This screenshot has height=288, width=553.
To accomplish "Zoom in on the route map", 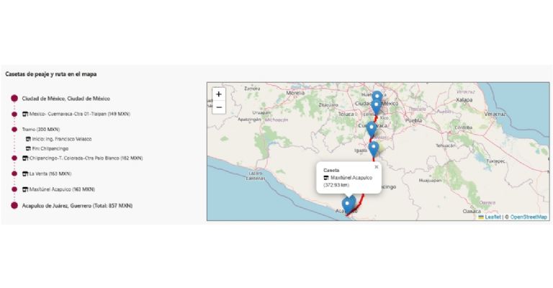I will tap(219, 94).
